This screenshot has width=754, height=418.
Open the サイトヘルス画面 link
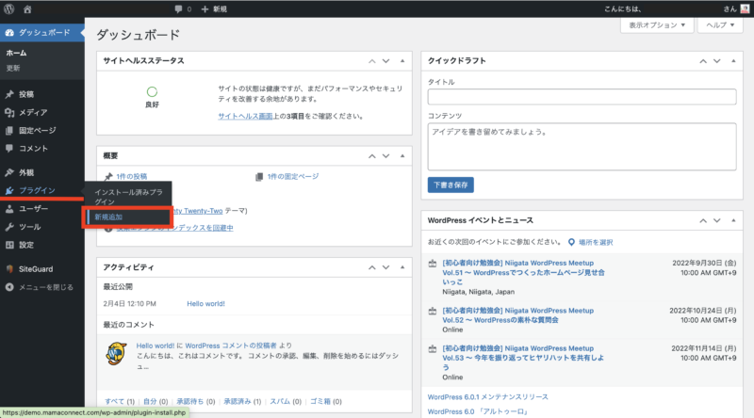[x=245, y=117]
